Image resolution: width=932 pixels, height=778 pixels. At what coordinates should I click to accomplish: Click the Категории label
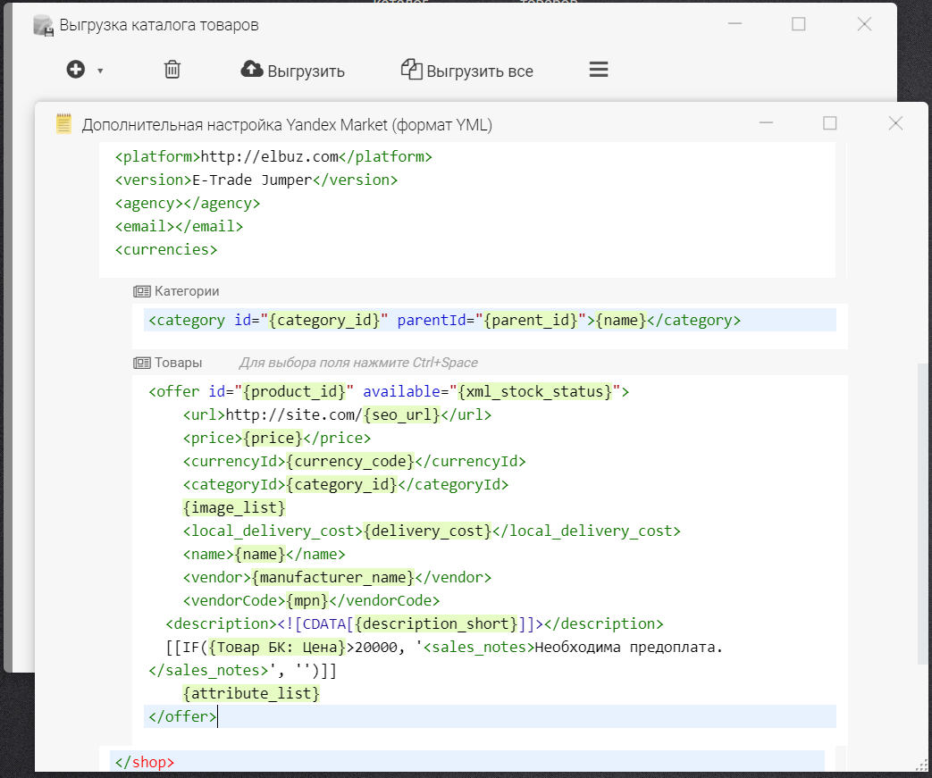[x=187, y=291]
